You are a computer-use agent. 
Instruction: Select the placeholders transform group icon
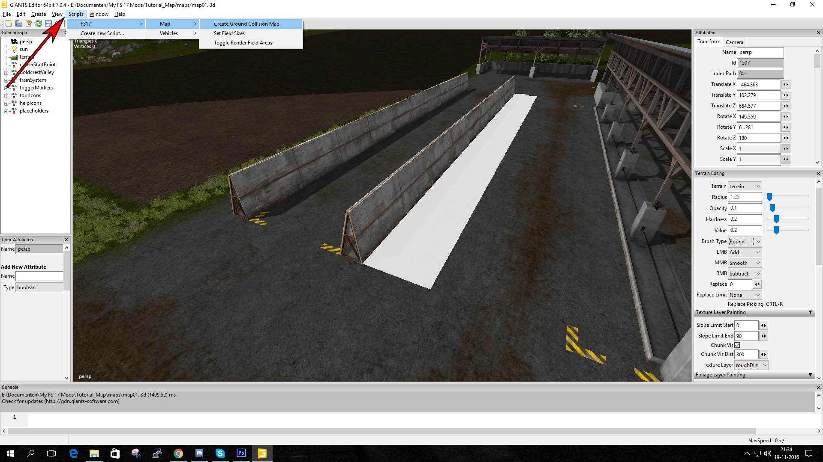tap(14, 111)
